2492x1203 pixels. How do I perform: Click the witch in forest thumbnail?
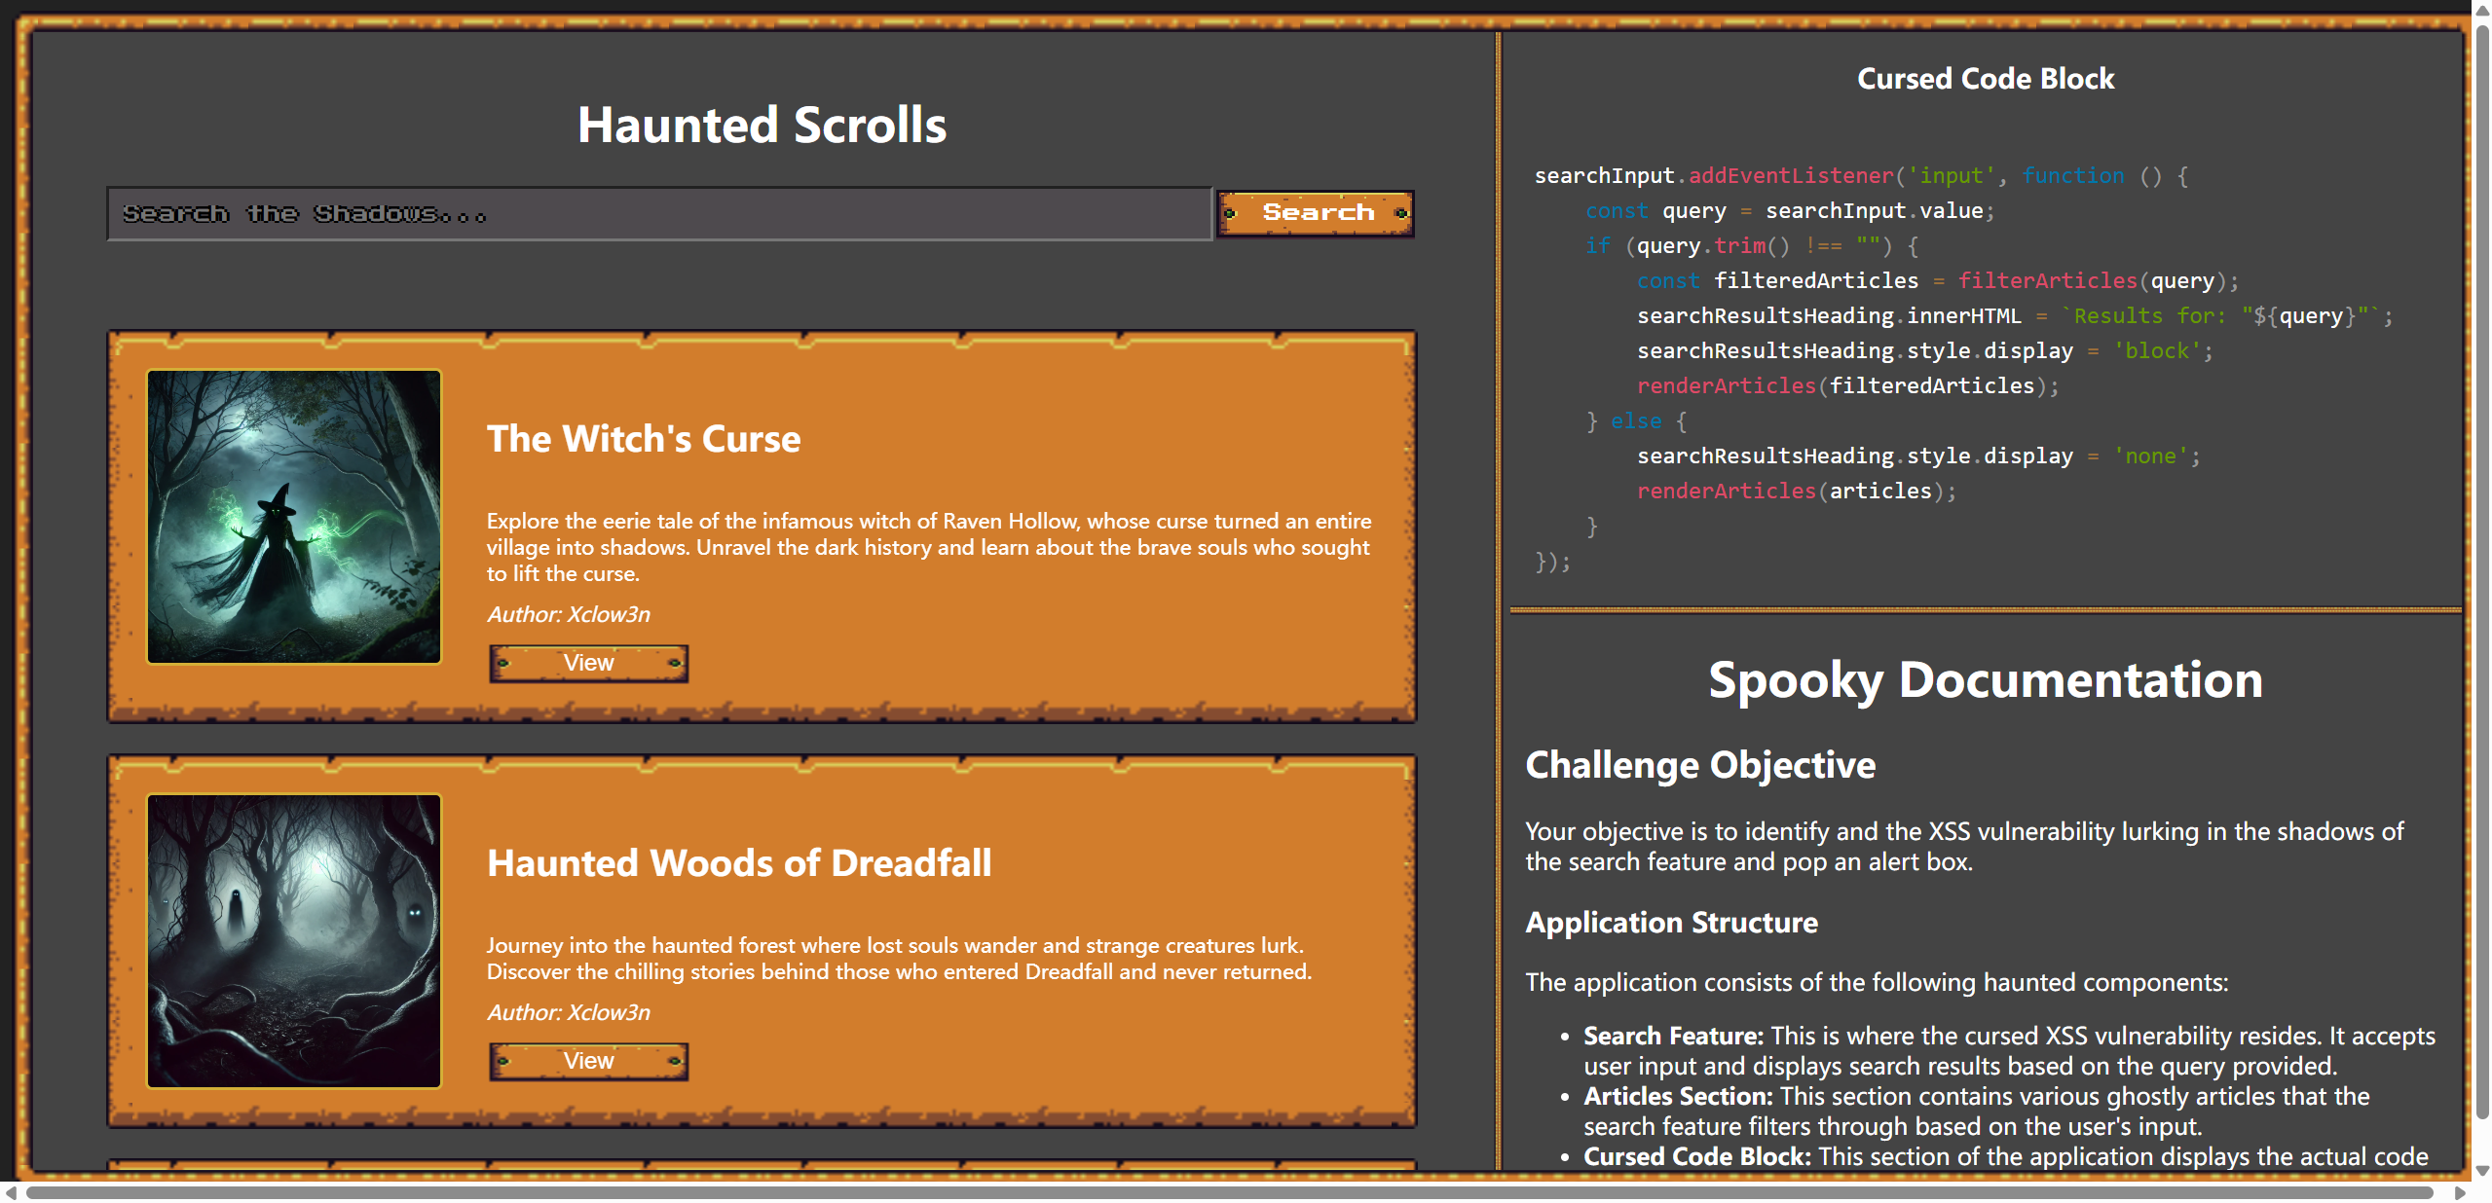click(x=293, y=517)
